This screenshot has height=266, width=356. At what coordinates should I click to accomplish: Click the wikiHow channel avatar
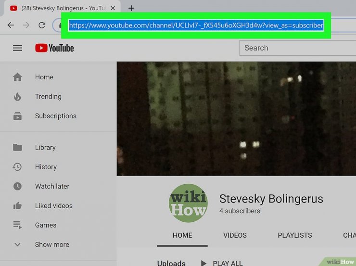[x=188, y=203]
